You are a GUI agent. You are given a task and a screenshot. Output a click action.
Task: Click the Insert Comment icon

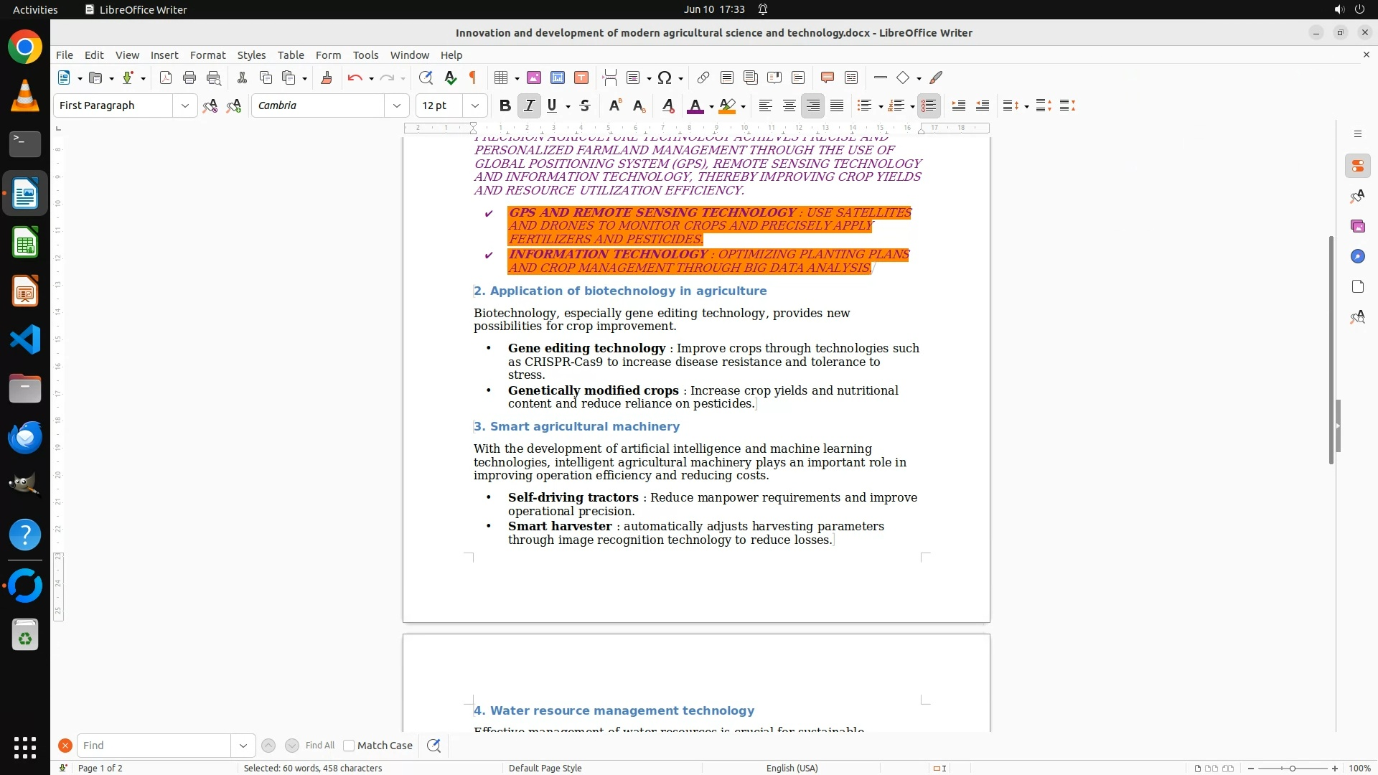[827, 77]
